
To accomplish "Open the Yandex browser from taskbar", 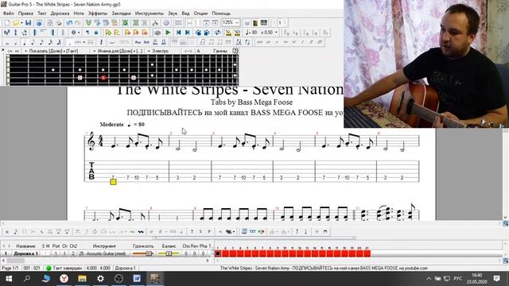I will [64, 279].
